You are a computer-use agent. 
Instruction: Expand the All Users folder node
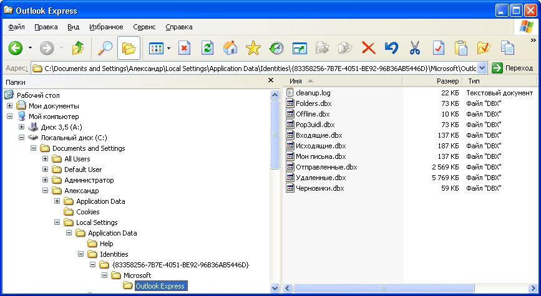pos(45,159)
